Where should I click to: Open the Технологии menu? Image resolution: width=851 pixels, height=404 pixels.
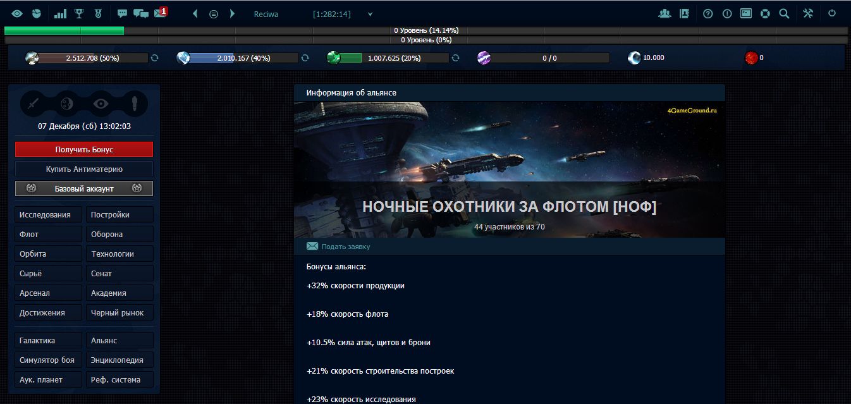coord(119,254)
